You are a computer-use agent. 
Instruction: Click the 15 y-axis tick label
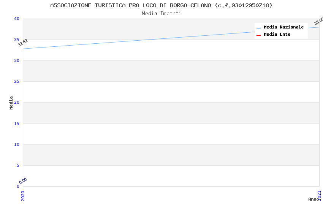(x=17, y=123)
